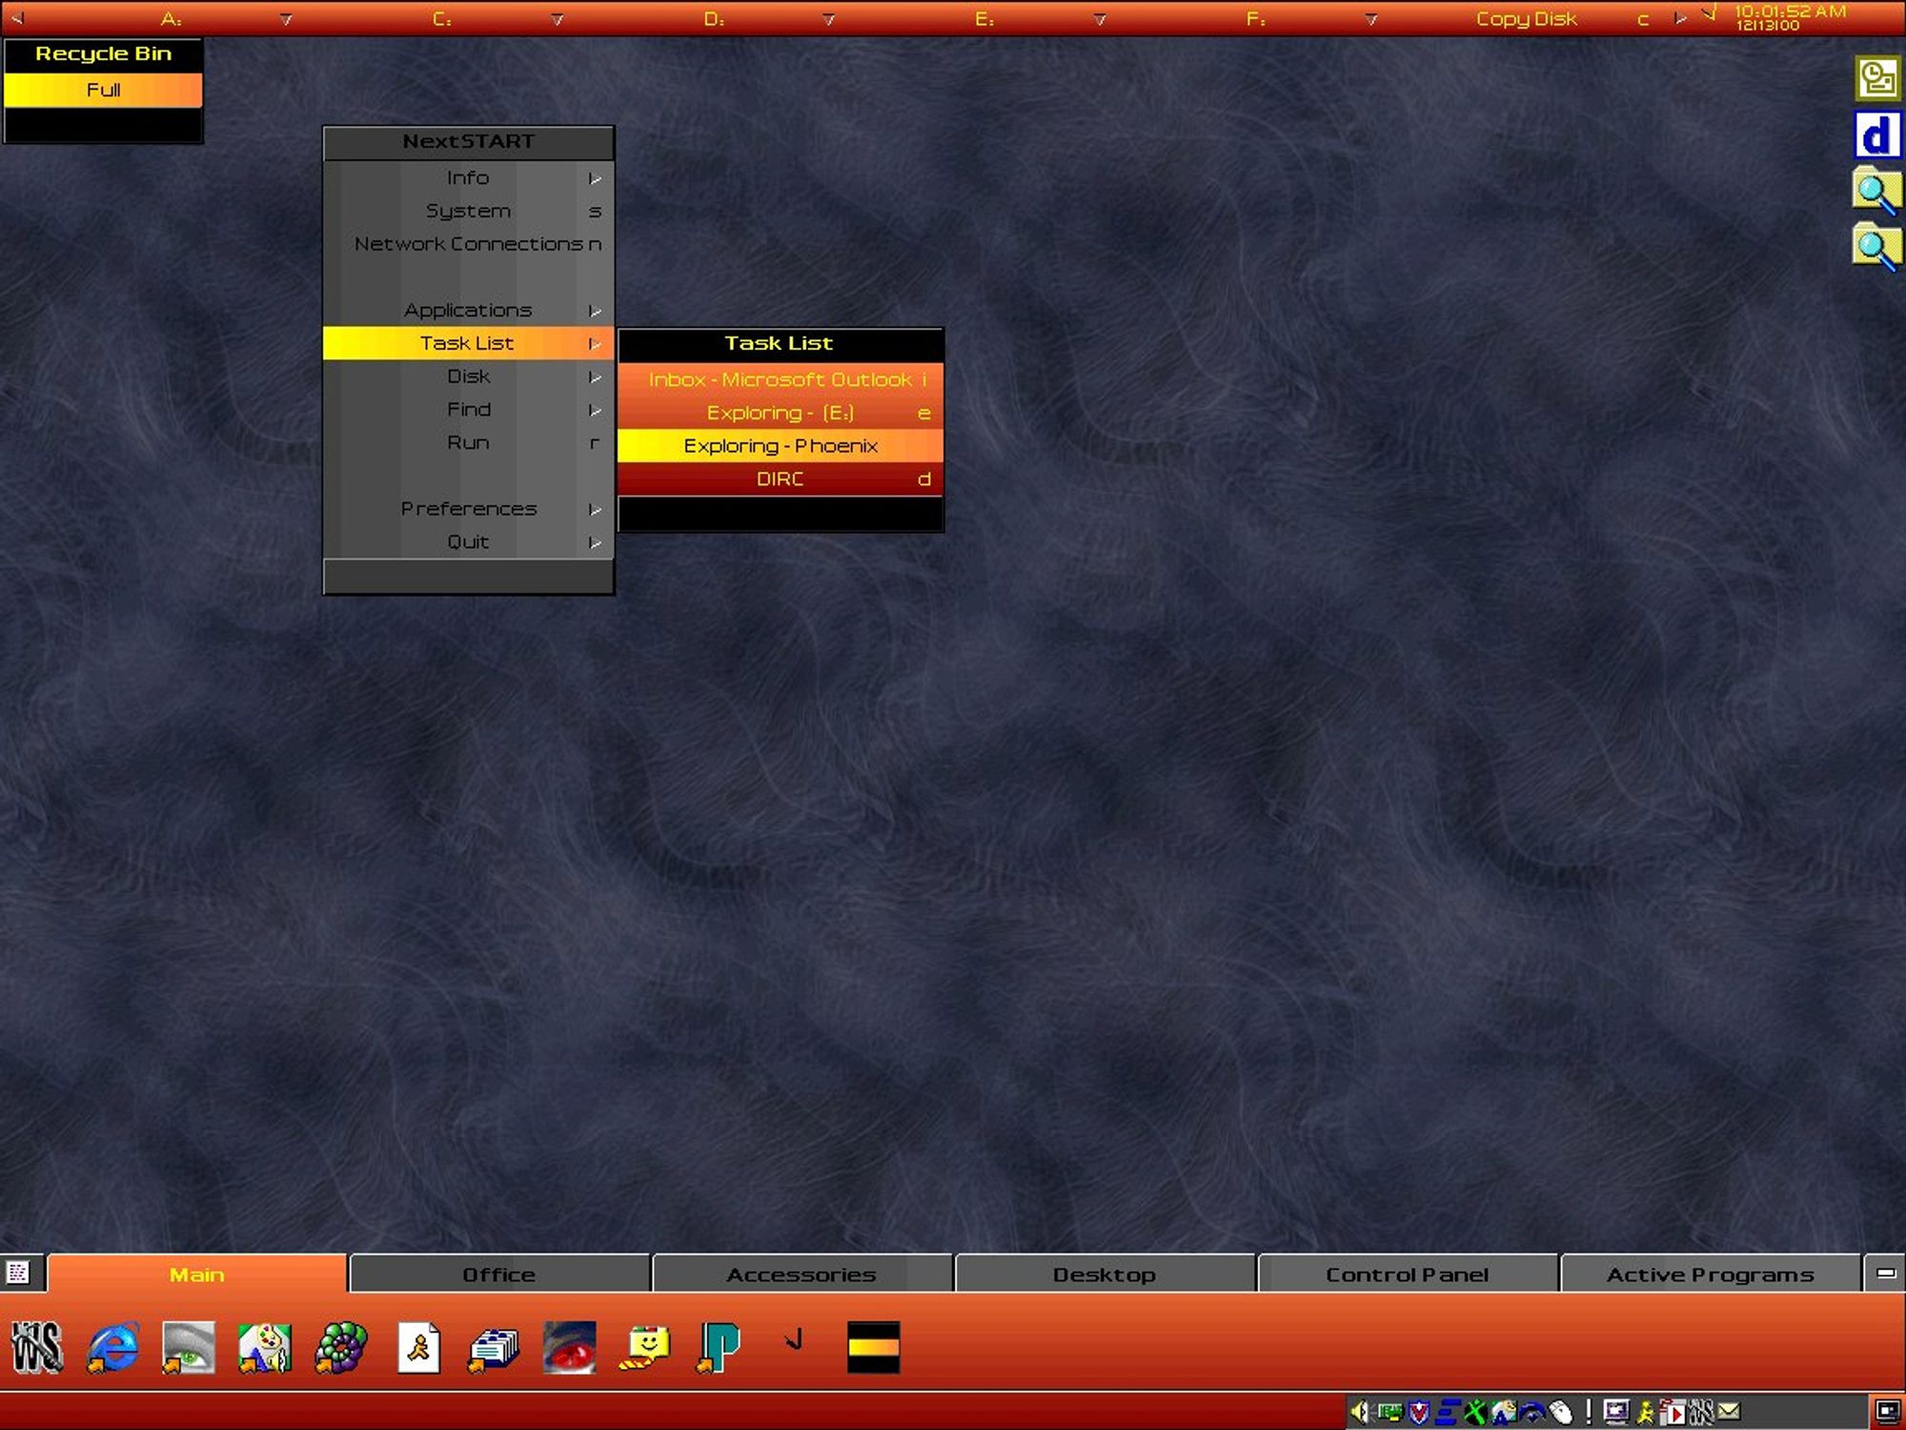Select the Active Programs tab
Image resolution: width=1906 pixels, height=1430 pixels.
[x=1710, y=1274]
